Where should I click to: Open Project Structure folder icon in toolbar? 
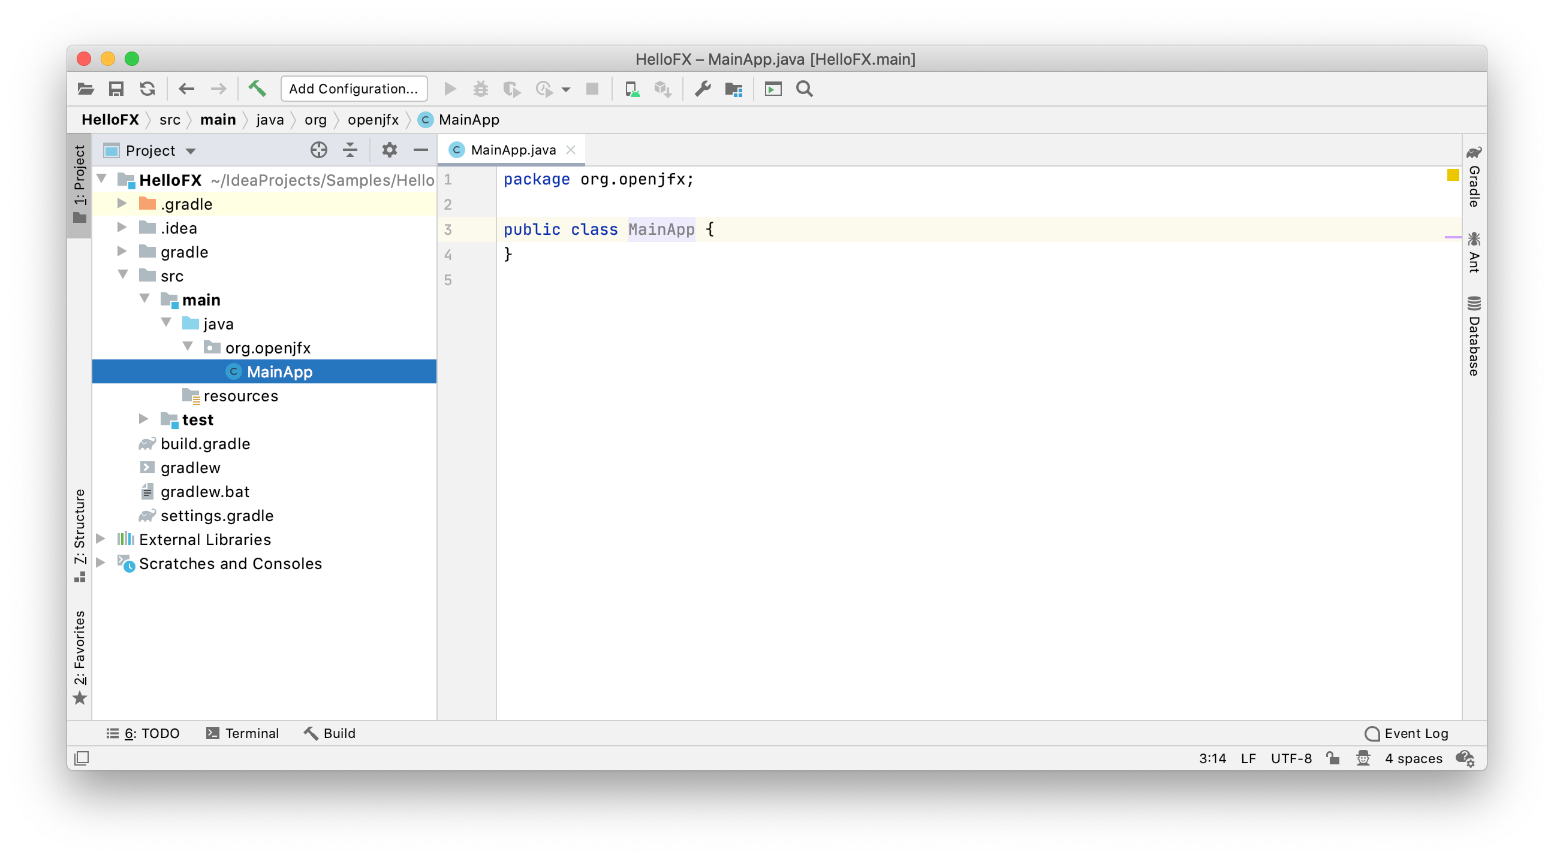tap(734, 89)
